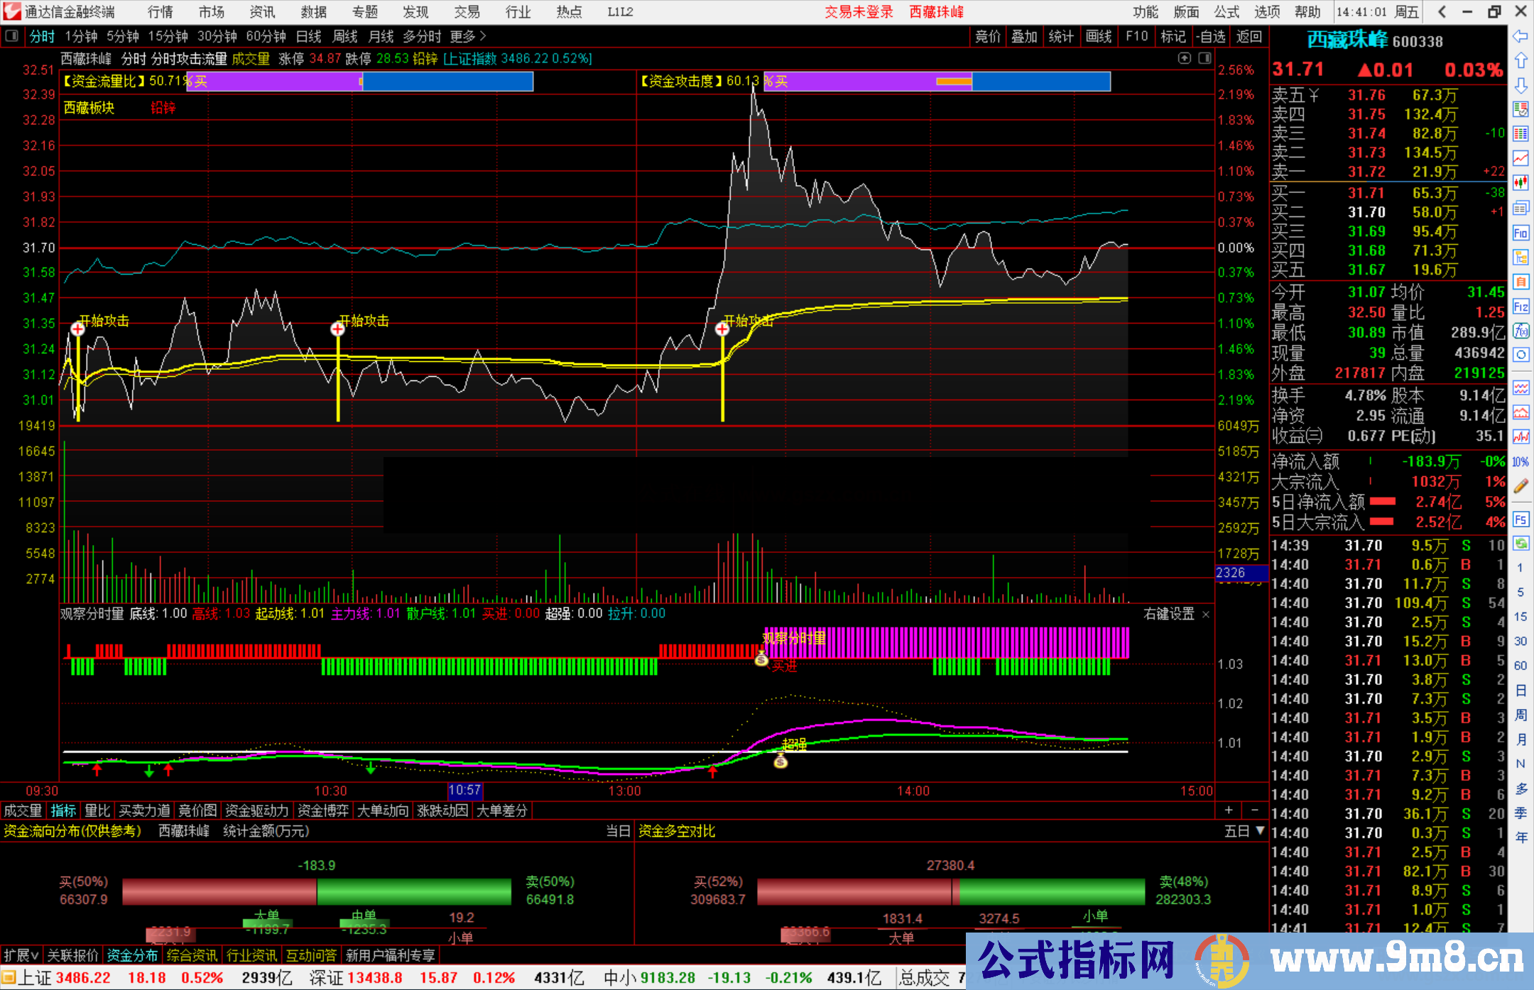Click the line trend chart sidebar icon
Screen dimensions: 1534x990
[1521, 158]
